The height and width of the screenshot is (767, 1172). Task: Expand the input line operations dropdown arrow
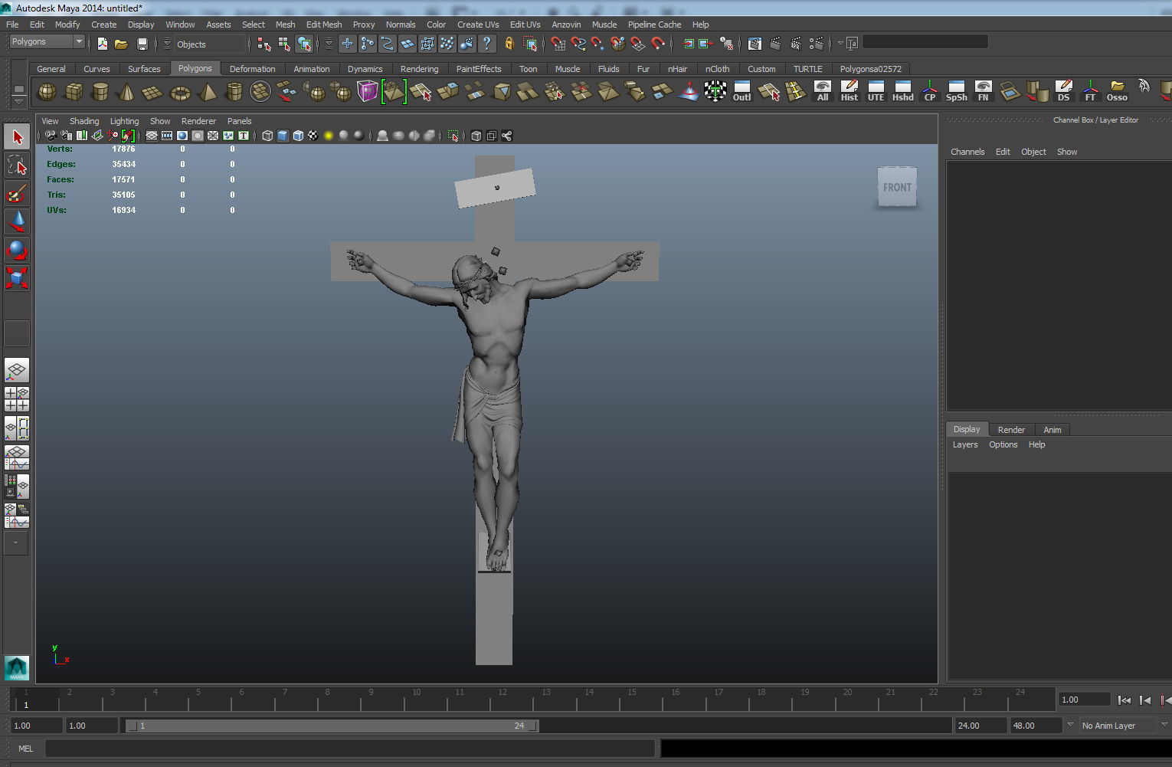[840, 44]
